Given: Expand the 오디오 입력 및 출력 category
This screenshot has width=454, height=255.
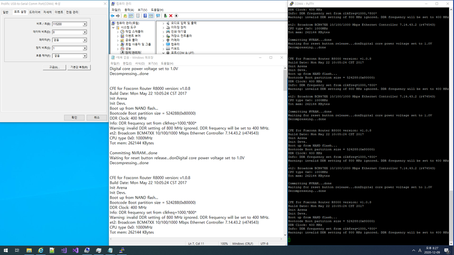Looking at the screenshot, I should click(x=163, y=23).
